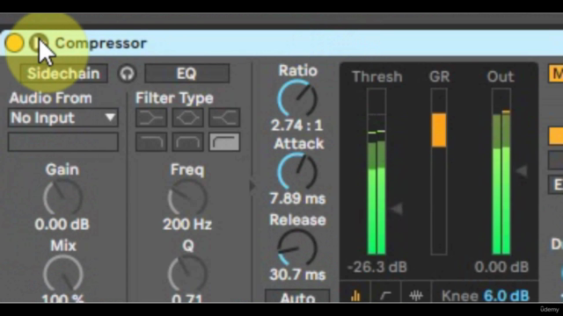Click the -26.3 dB threshold value
The height and width of the screenshot is (316, 563).
tap(377, 267)
